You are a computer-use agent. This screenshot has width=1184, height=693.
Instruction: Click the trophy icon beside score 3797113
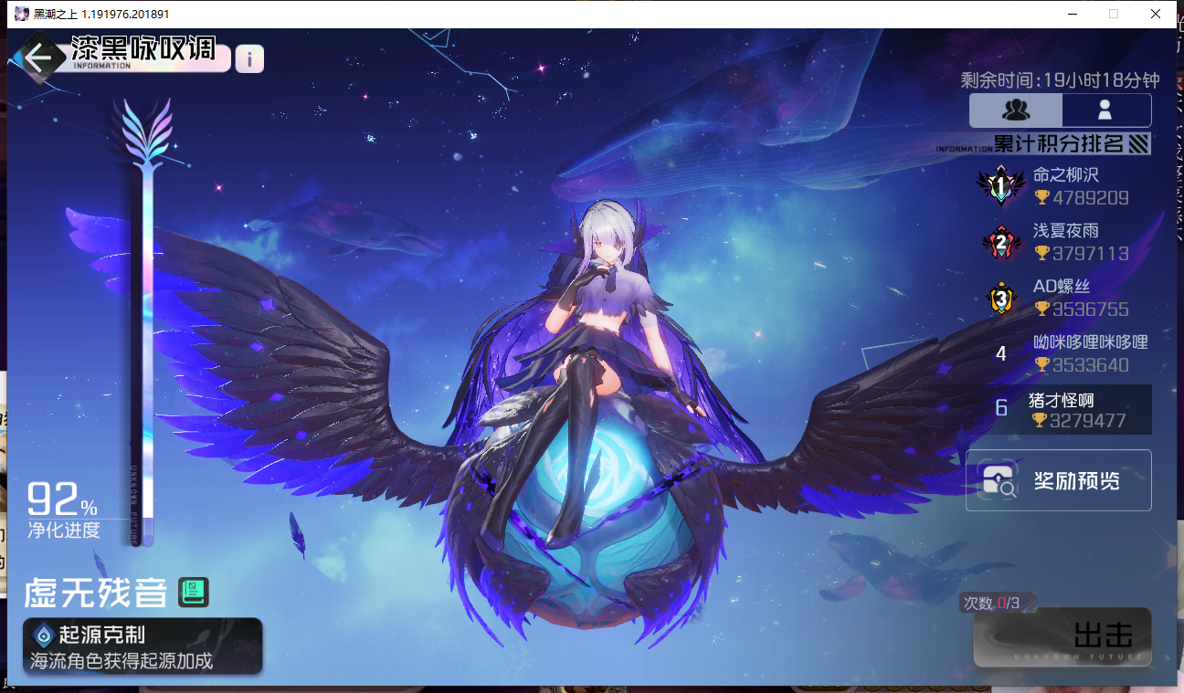[x=1041, y=253]
